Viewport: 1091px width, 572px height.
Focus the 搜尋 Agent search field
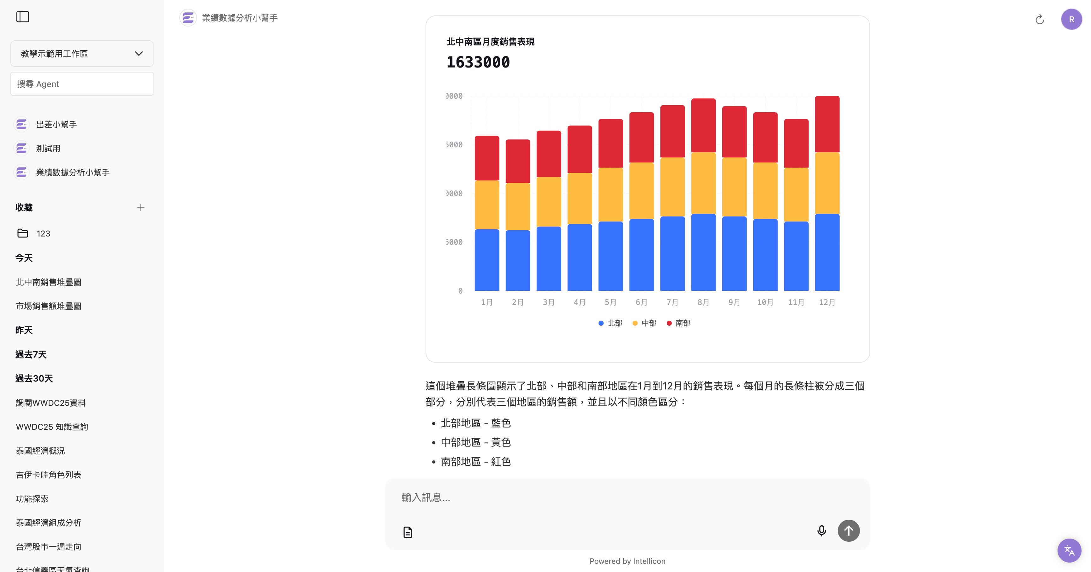coord(82,84)
